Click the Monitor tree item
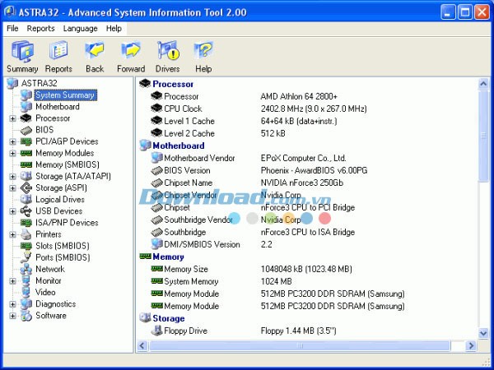Screen dimensions: 494x370 coord(48,280)
